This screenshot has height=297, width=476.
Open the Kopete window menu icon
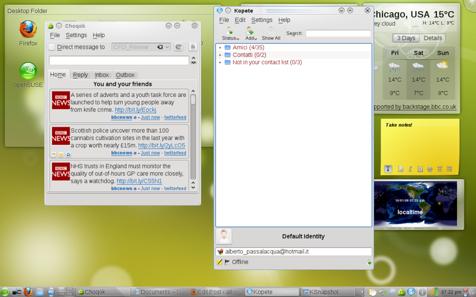click(x=219, y=11)
